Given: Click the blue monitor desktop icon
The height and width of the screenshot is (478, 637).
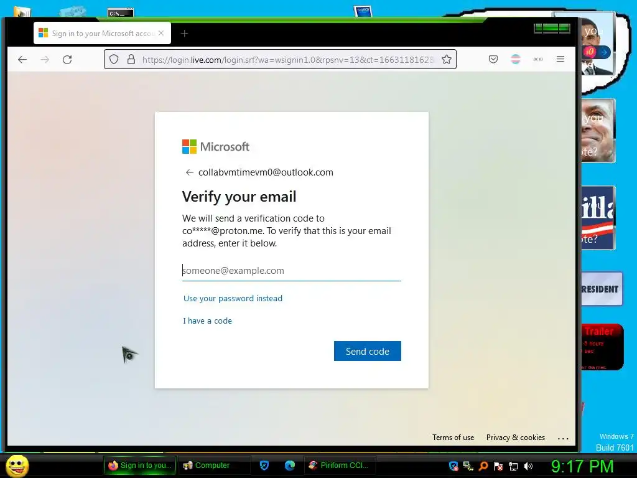Looking at the screenshot, I should coord(363,11).
